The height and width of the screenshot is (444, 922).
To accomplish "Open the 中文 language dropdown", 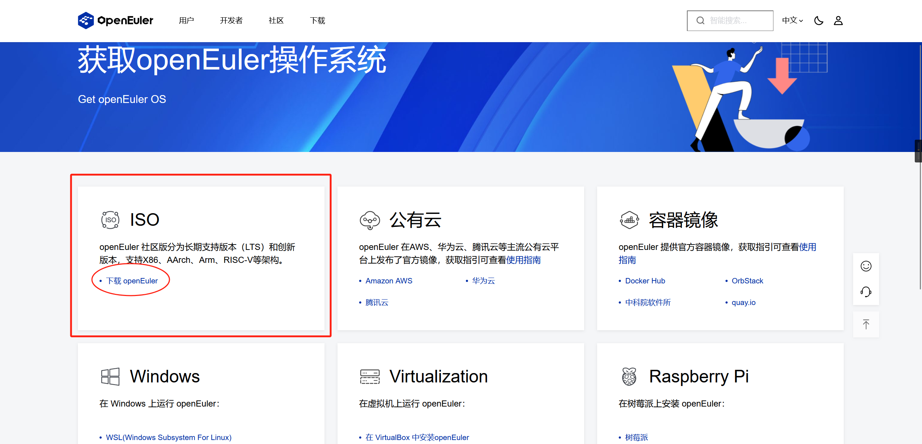I will [792, 21].
